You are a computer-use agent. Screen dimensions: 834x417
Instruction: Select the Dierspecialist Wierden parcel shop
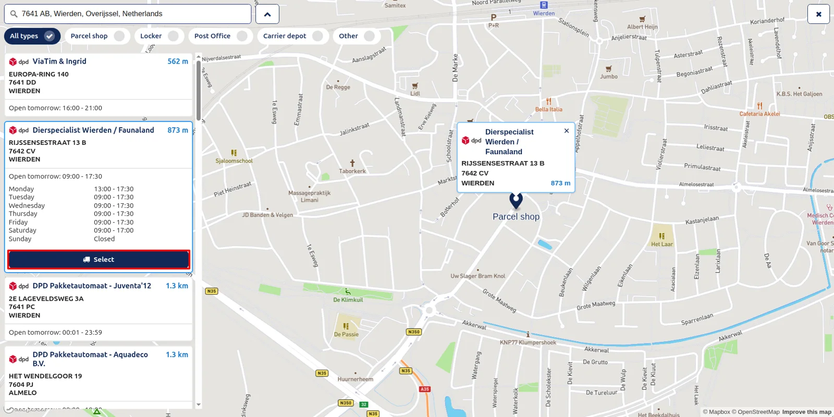click(99, 260)
